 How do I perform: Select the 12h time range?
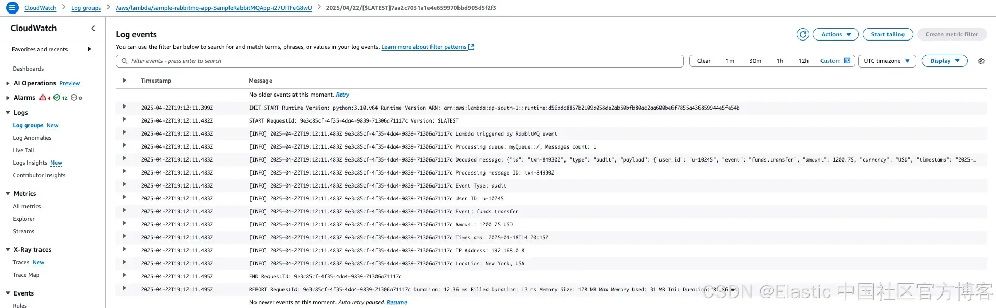tap(803, 61)
